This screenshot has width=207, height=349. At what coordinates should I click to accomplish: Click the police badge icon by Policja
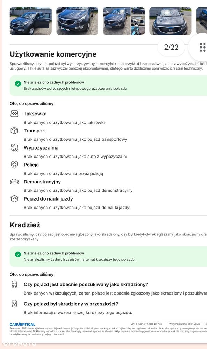coord(14,165)
